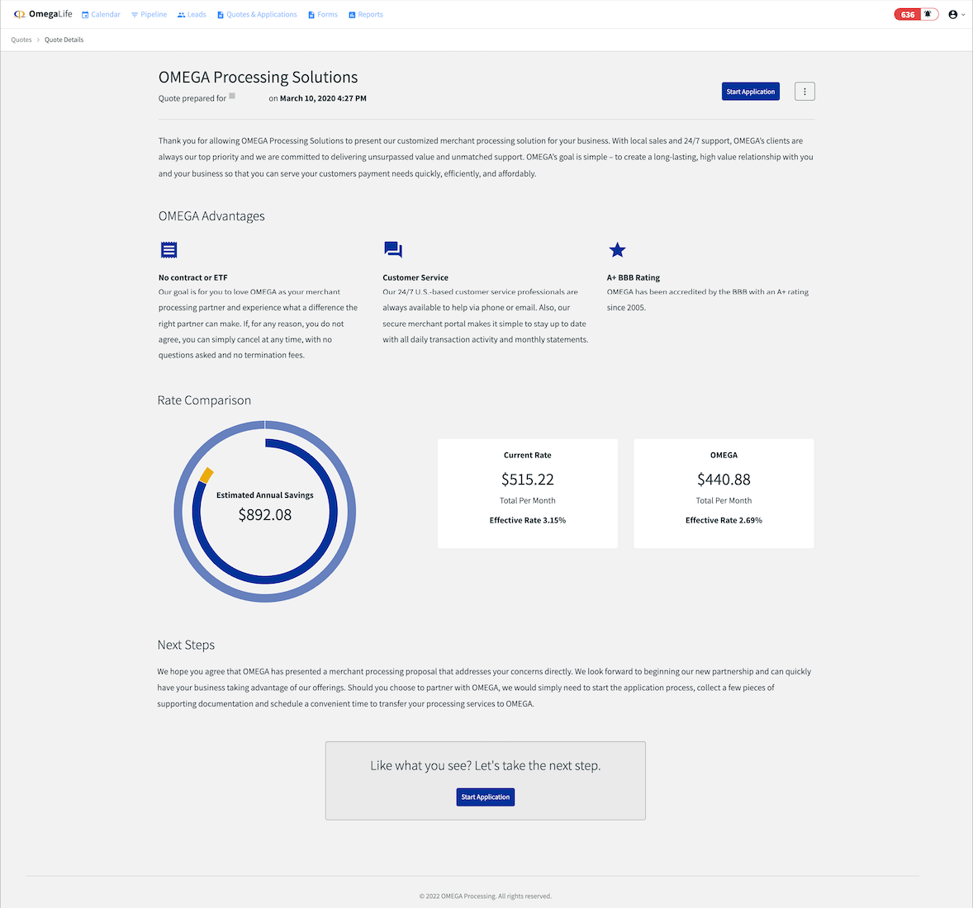Click the $892.08 annual savings value
The height and width of the screenshot is (908, 973).
pos(265,515)
